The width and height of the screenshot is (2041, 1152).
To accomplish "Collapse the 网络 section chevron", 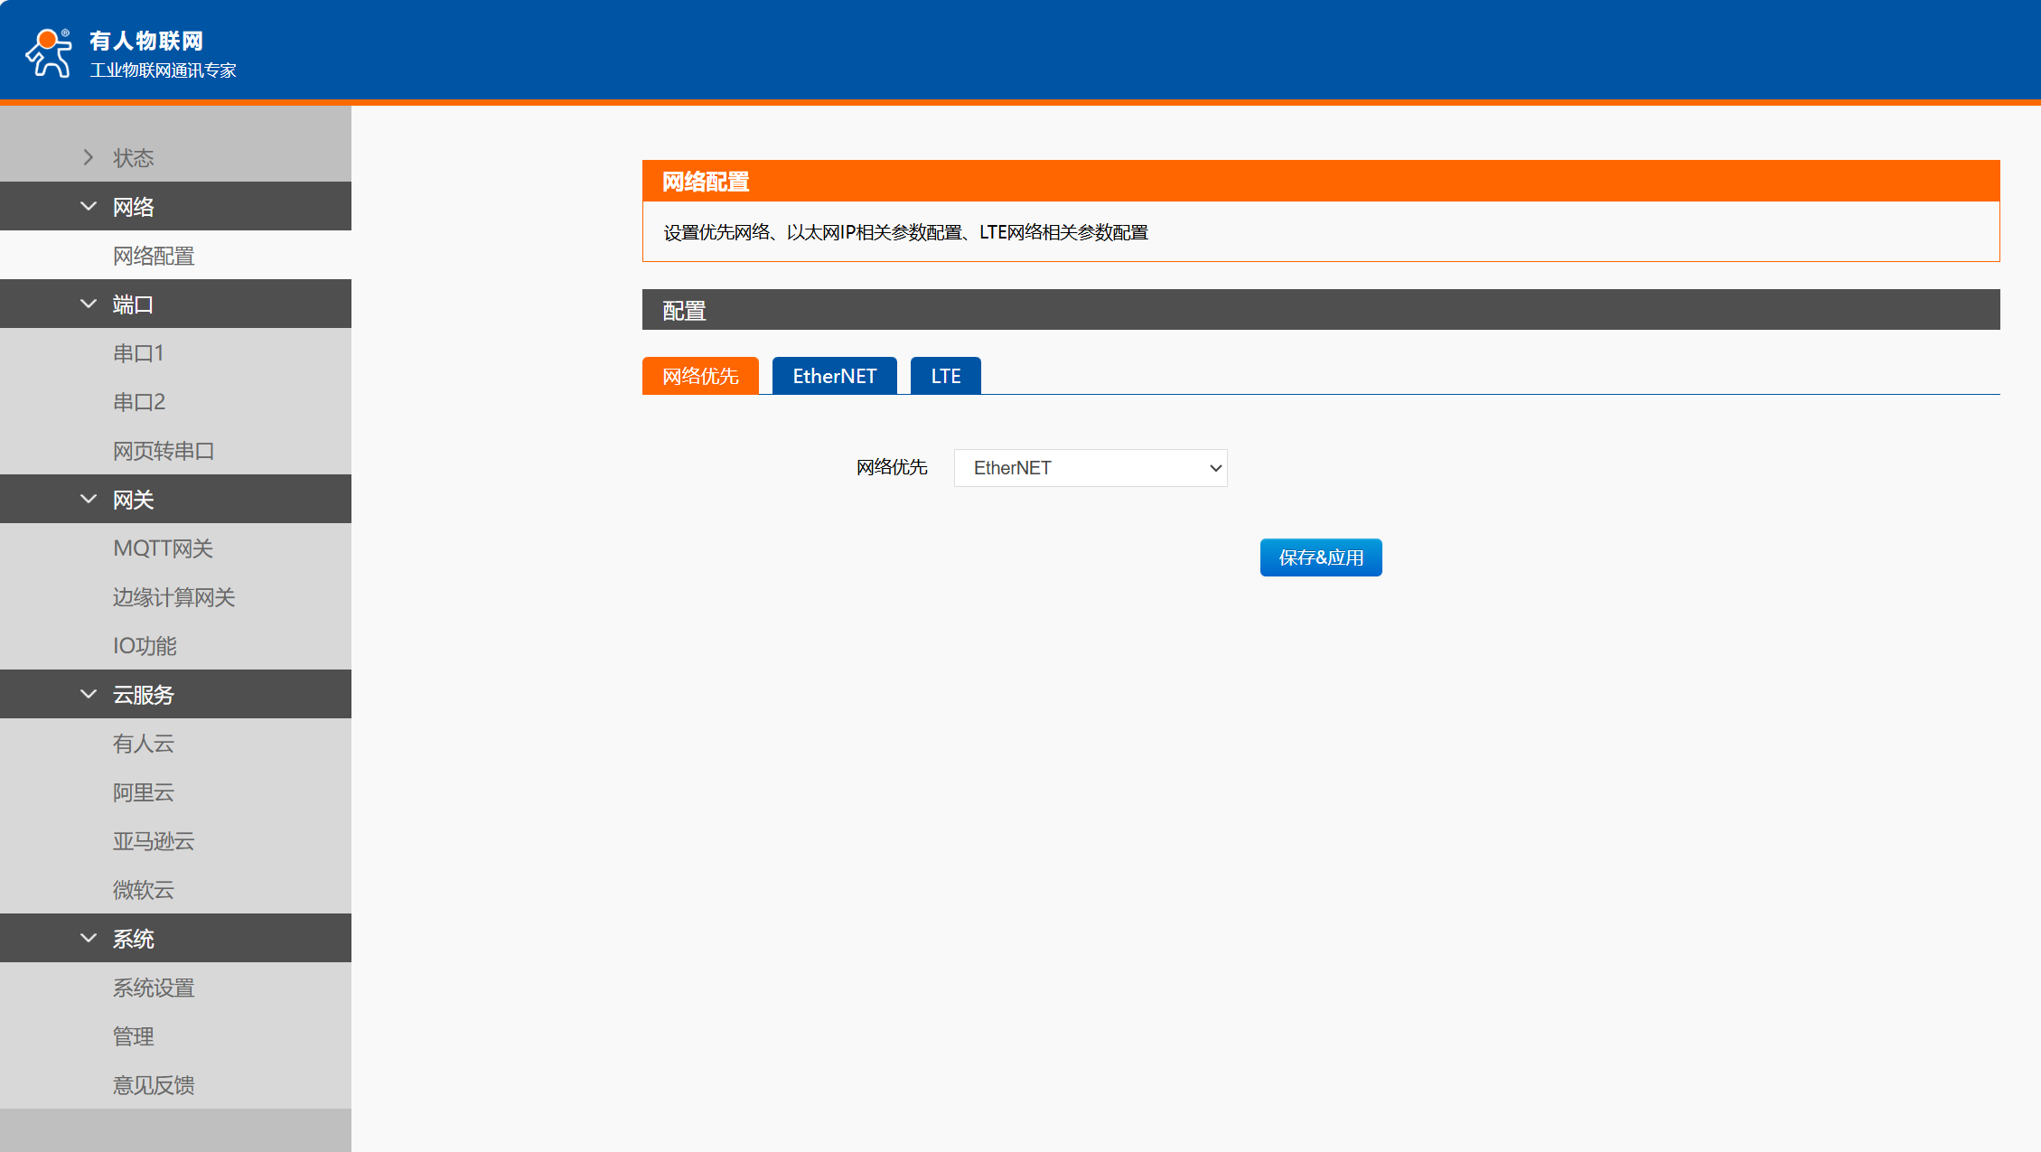I will point(89,206).
